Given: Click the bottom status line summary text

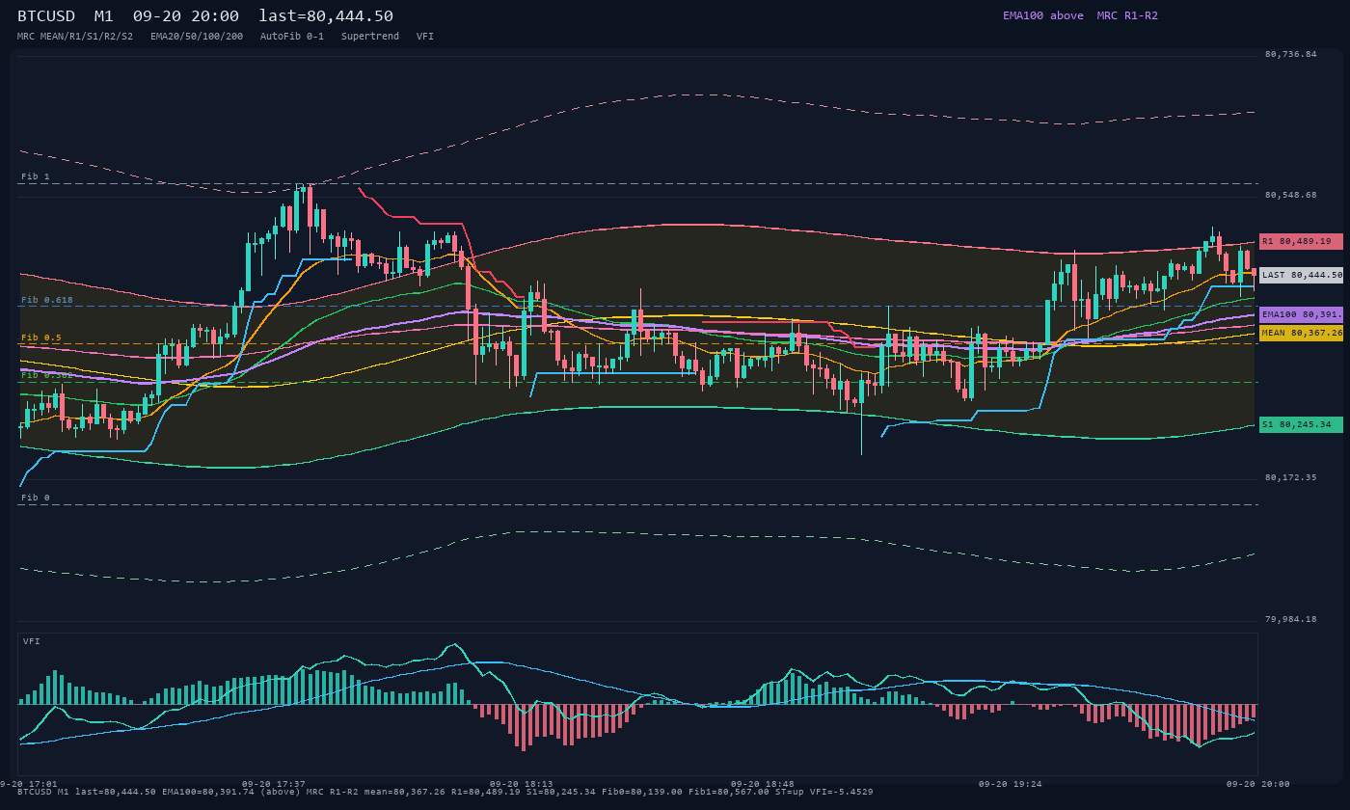Looking at the screenshot, I should (x=445, y=792).
